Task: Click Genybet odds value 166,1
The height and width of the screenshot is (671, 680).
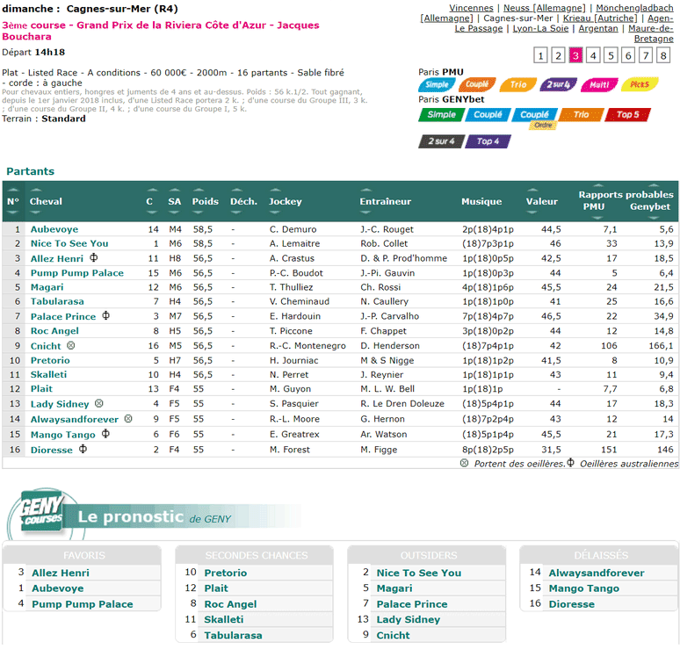Action: 661,346
